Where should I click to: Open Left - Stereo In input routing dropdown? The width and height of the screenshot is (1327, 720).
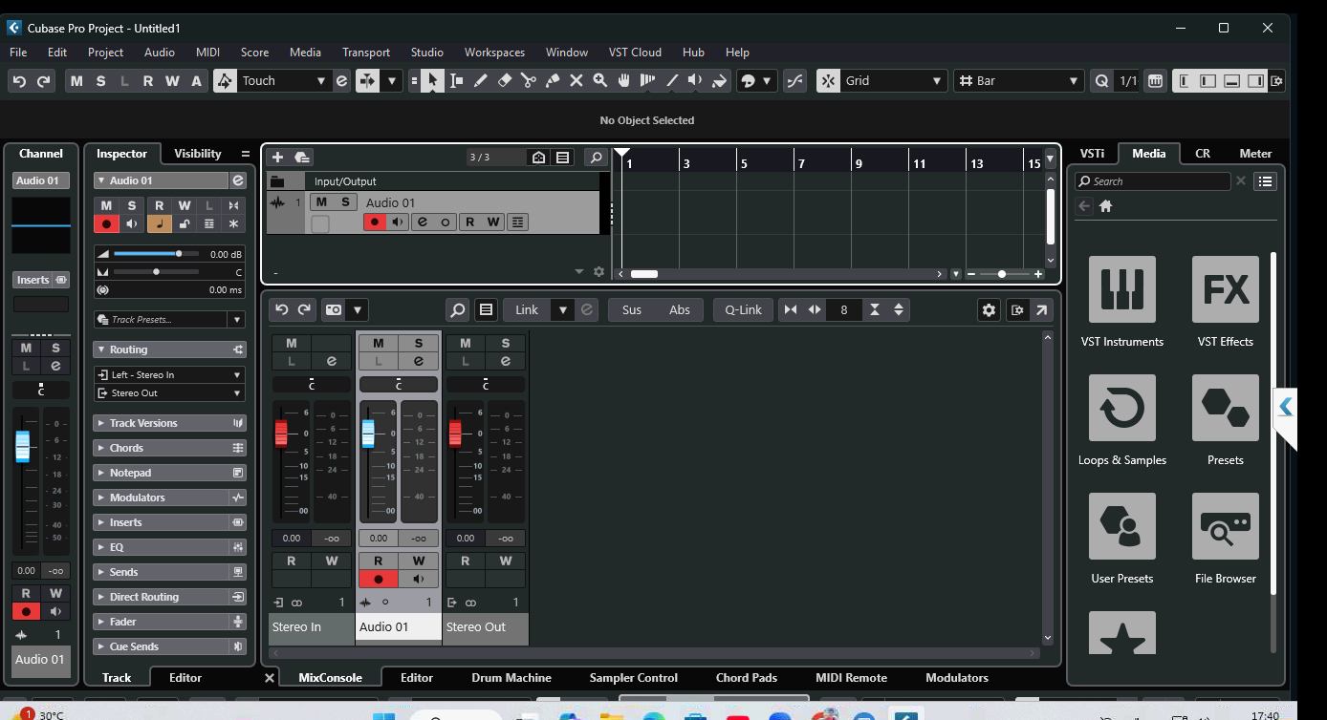(169, 375)
